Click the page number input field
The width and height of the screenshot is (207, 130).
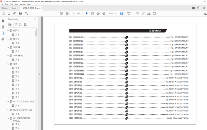pos(73,13)
